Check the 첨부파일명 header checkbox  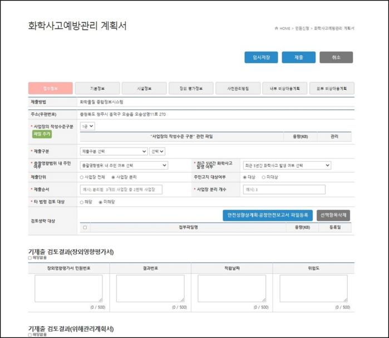85,228
